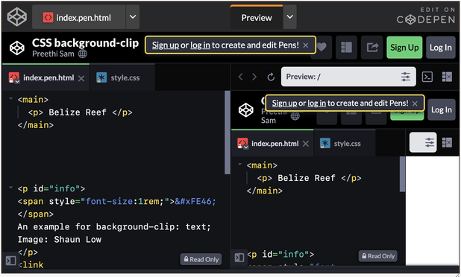This screenshot has height=277, width=461.
Task: Toggle the nested preview sidebar panel icon
Action: 239,258
